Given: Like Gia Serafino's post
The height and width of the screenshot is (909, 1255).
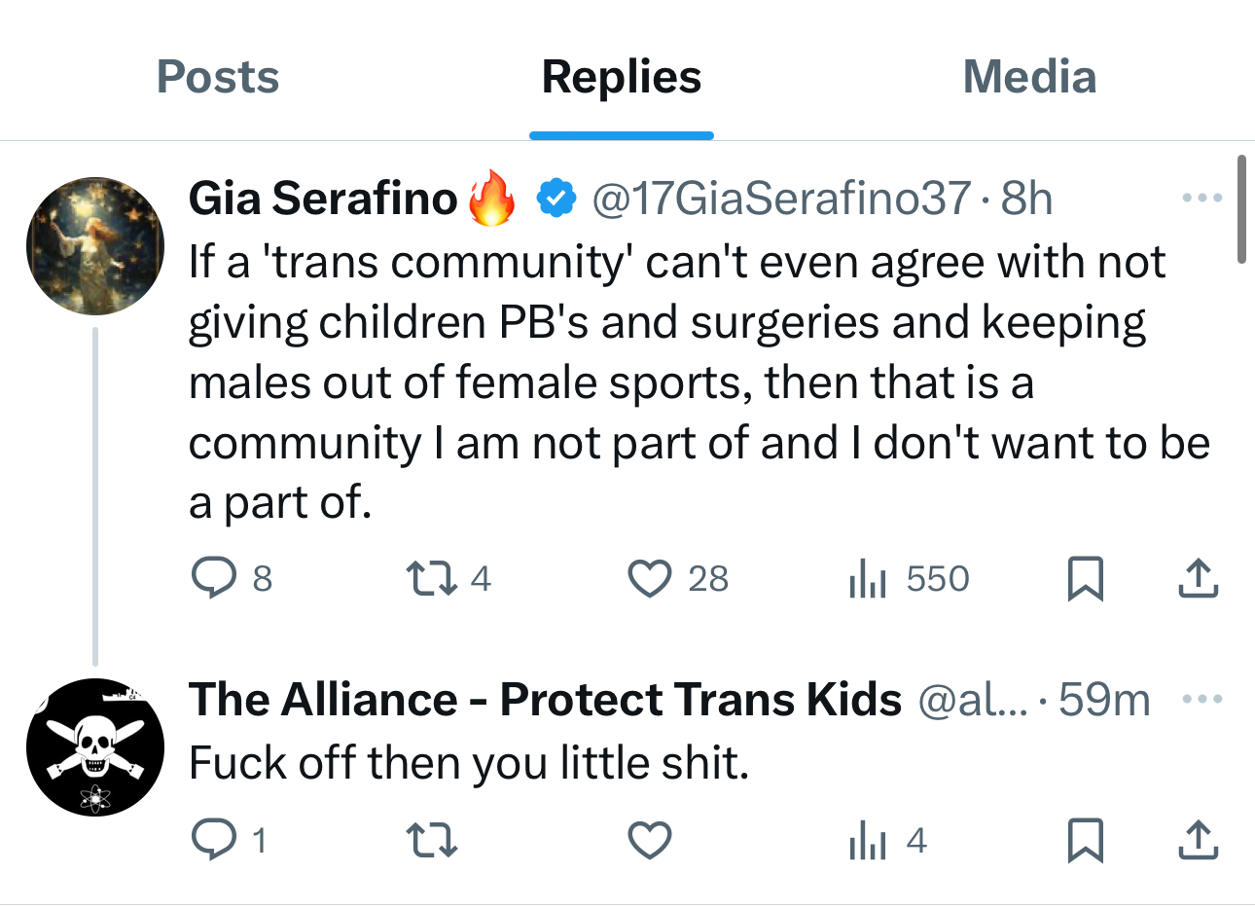Looking at the screenshot, I should 649,578.
